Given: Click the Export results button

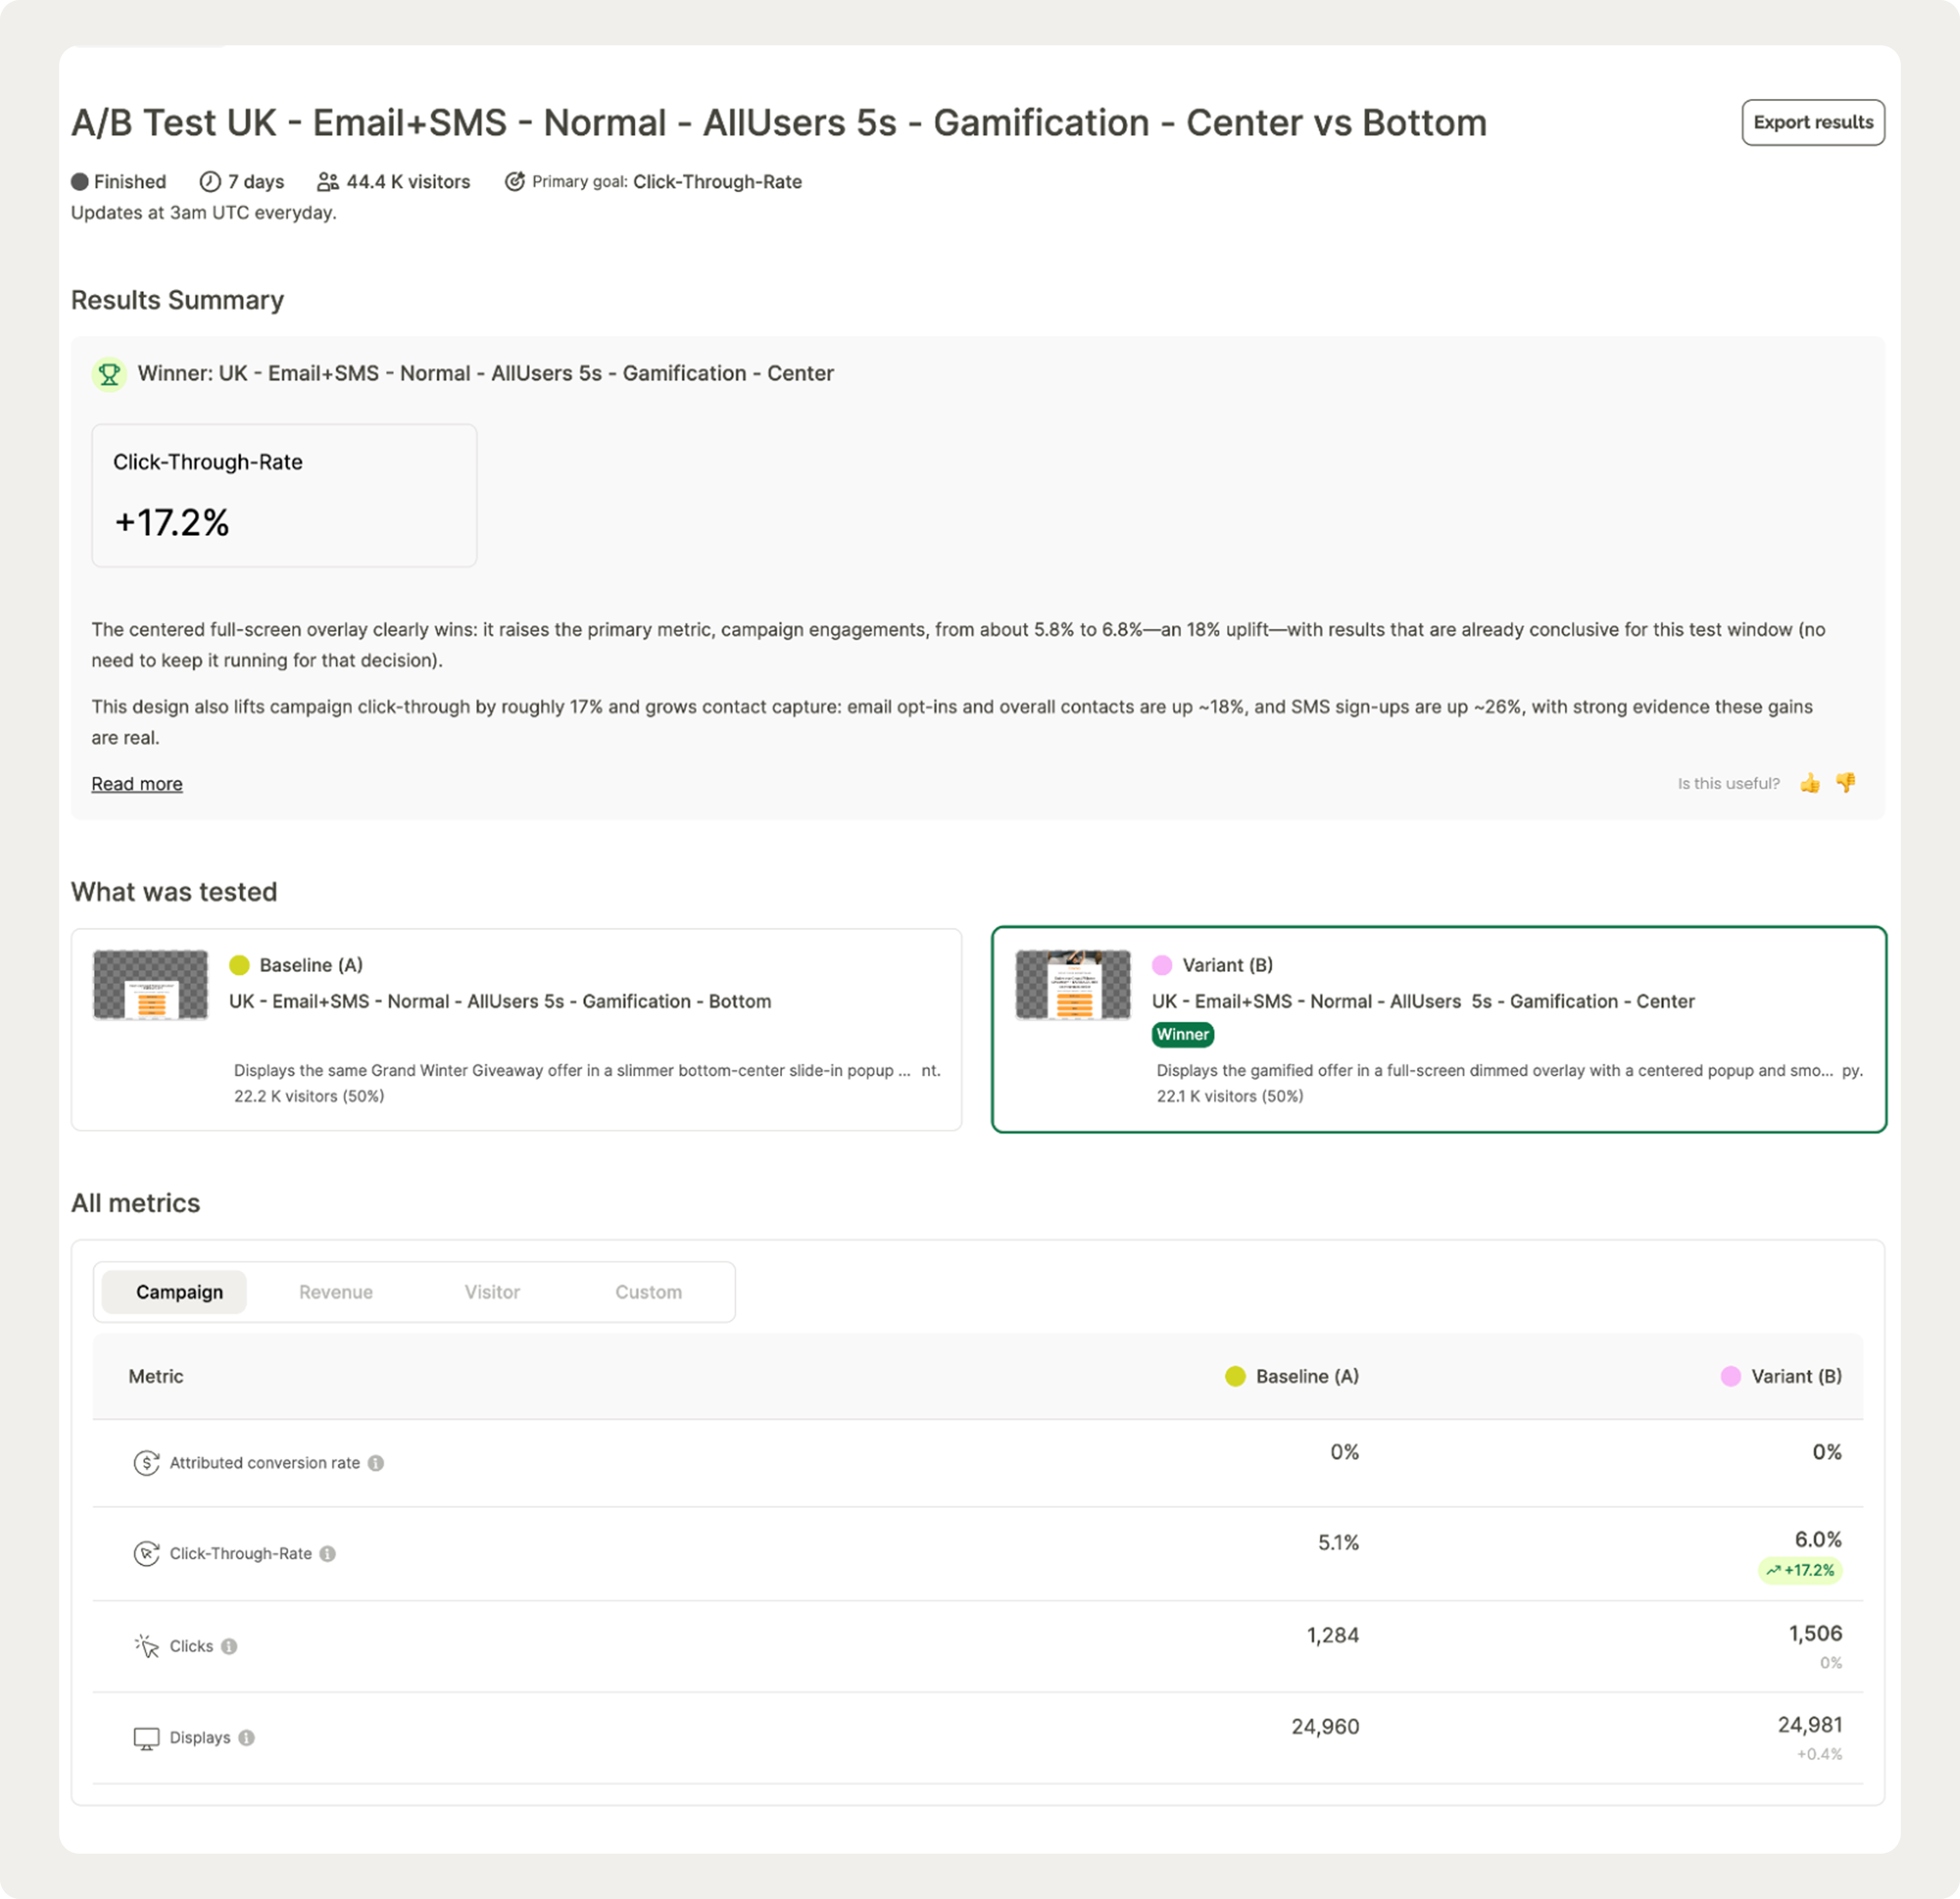Looking at the screenshot, I should click(1812, 122).
